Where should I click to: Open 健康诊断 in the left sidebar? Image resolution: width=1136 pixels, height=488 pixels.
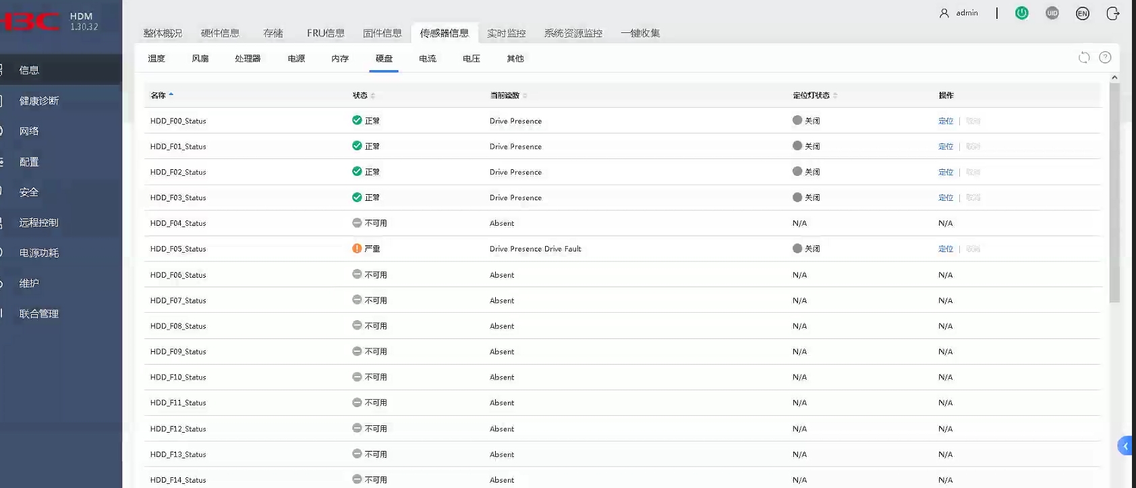click(x=39, y=100)
